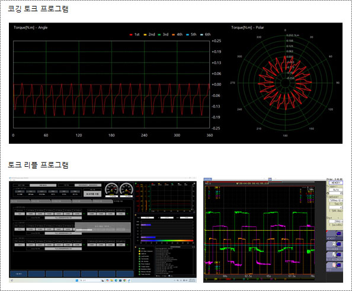This screenshot has width=352, height=291.
Task: Click the large gray test button beside gauges
Action: (x=92, y=194)
